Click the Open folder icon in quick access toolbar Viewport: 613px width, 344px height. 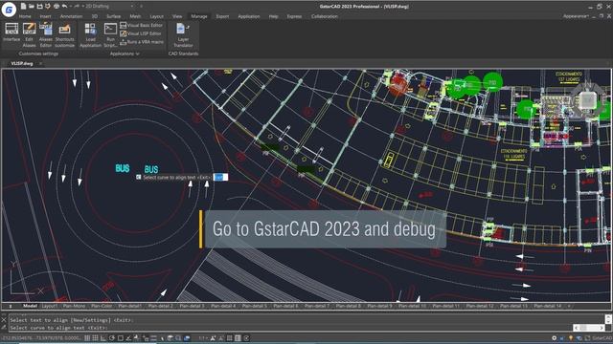pos(32,7)
